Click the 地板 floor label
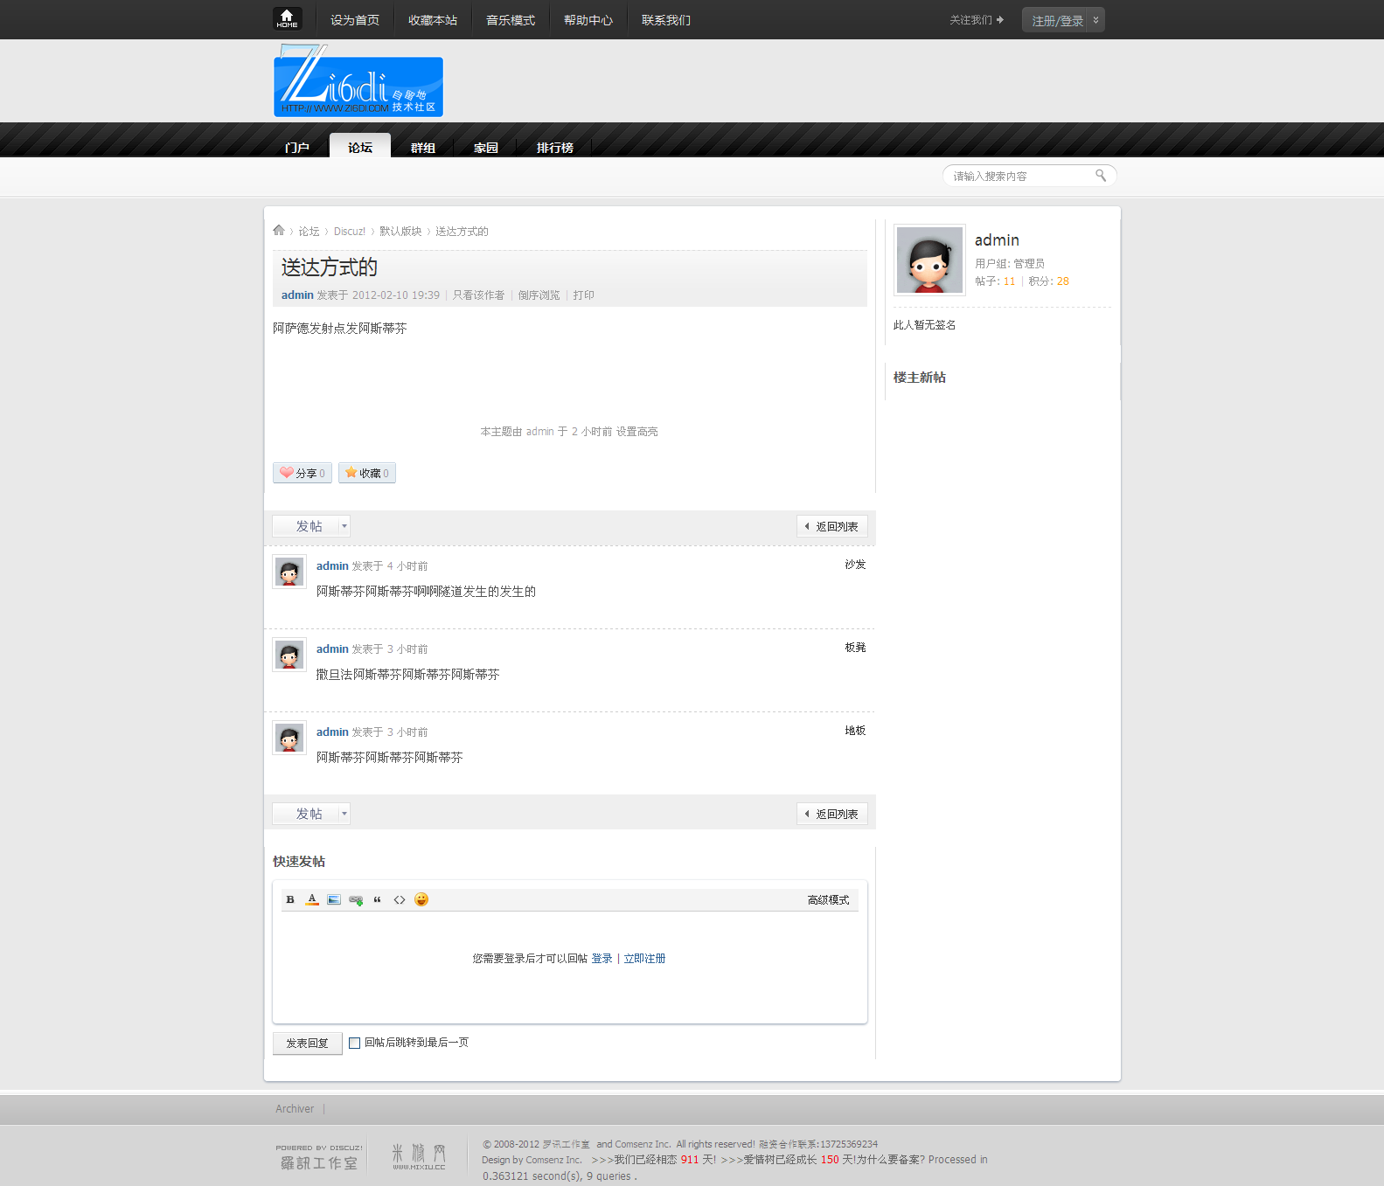This screenshot has height=1186, width=1384. [855, 731]
